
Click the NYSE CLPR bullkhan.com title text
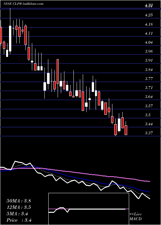click(x=23, y=4)
